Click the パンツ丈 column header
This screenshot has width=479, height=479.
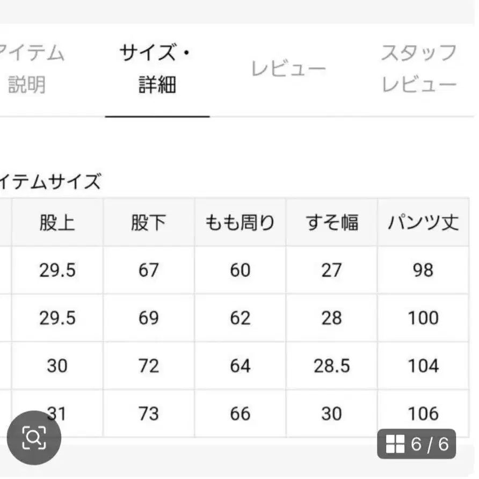point(423,223)
